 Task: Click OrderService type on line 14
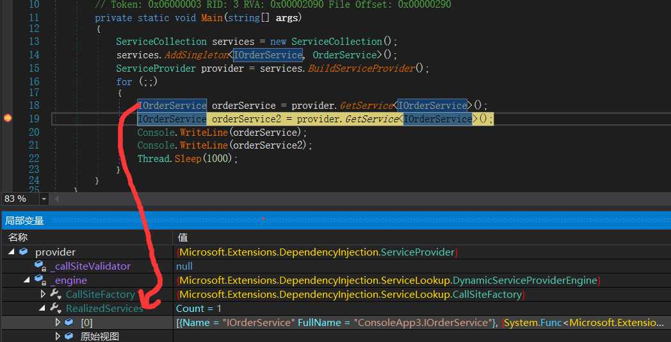tap(344, 55)
